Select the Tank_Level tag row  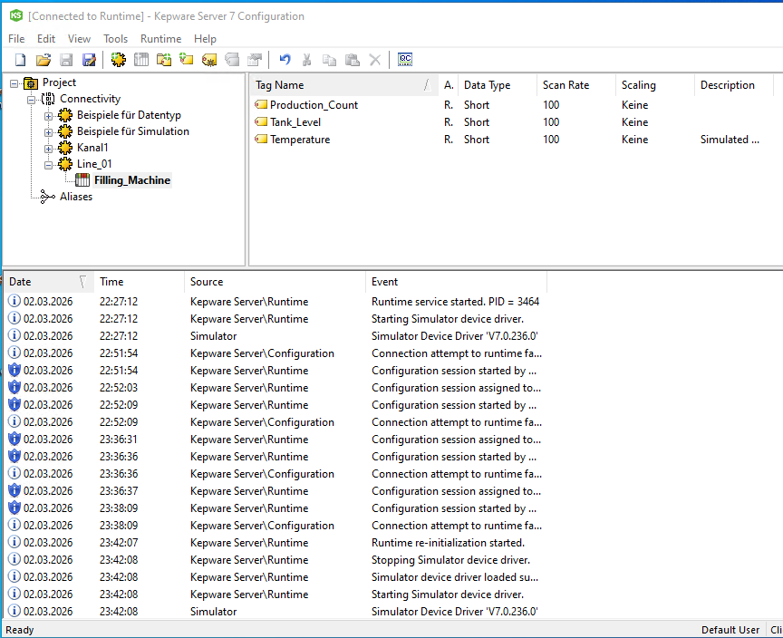click(295, 122)
